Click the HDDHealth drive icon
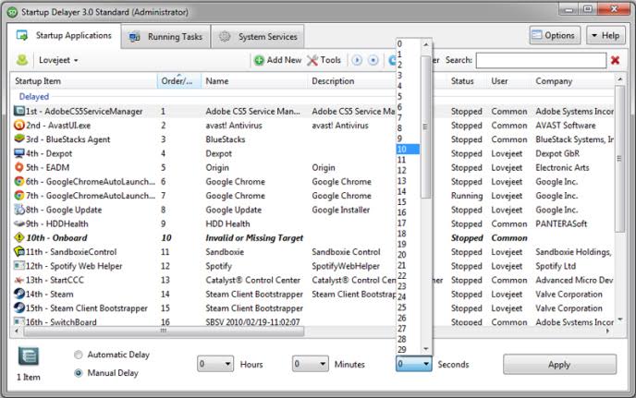The height and width of the screenshot is (398, 636). pyautogui.click(x=19, y=223)
